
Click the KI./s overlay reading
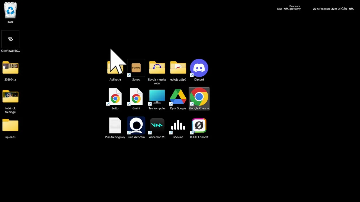(283, 9)
